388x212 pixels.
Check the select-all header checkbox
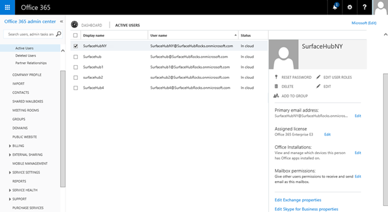(x=76, y=36)
